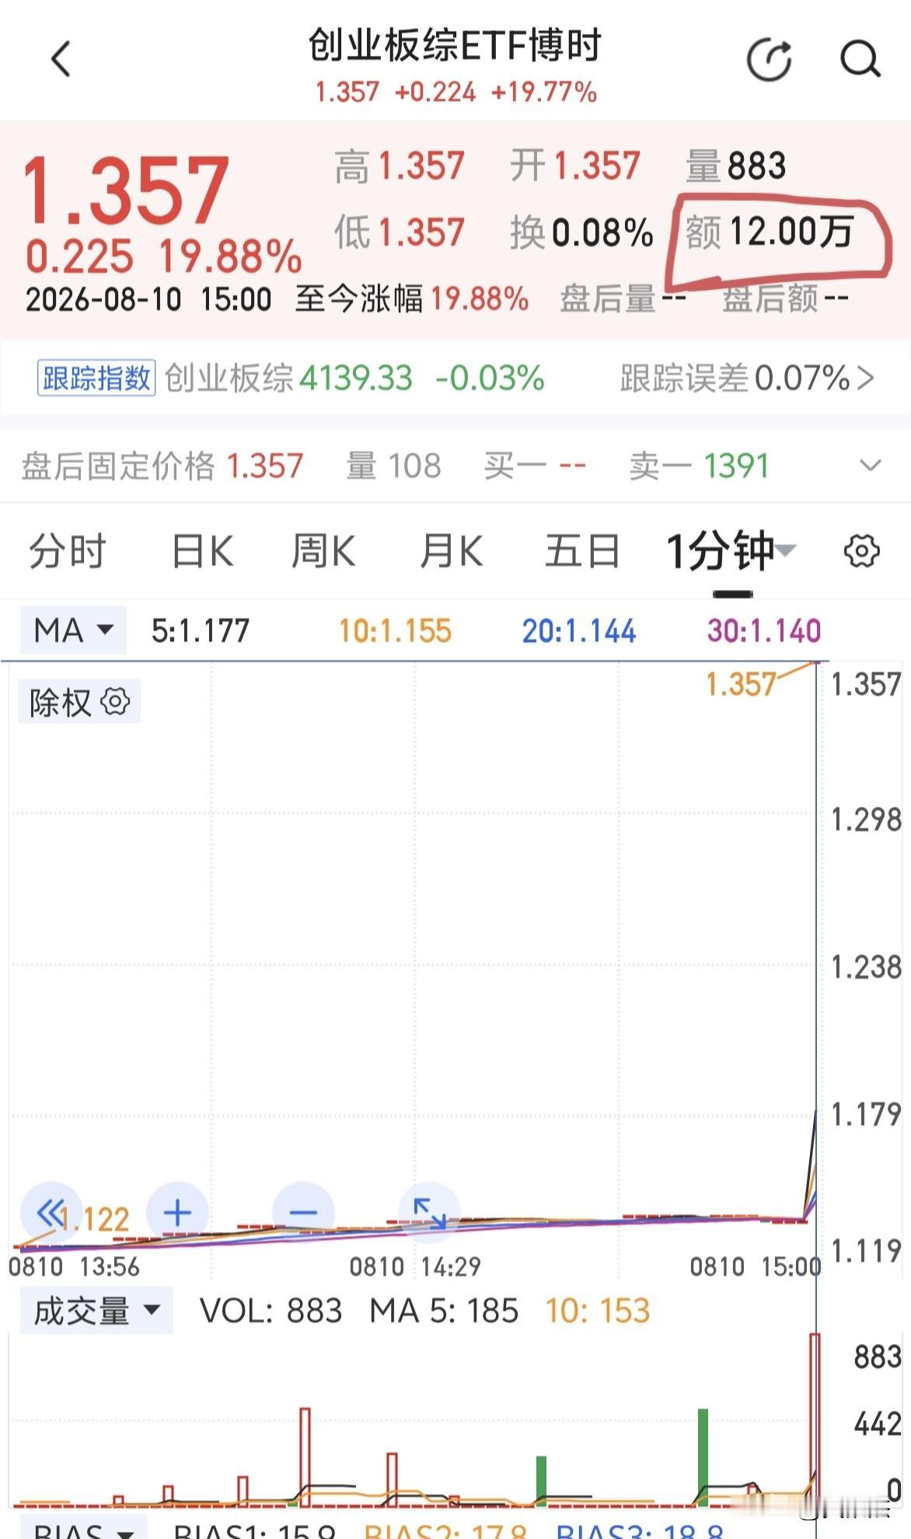Viewport: 911px width, 1539px height.
Task: Tap VOL: 883 label
Action: tap(271, 1310)
